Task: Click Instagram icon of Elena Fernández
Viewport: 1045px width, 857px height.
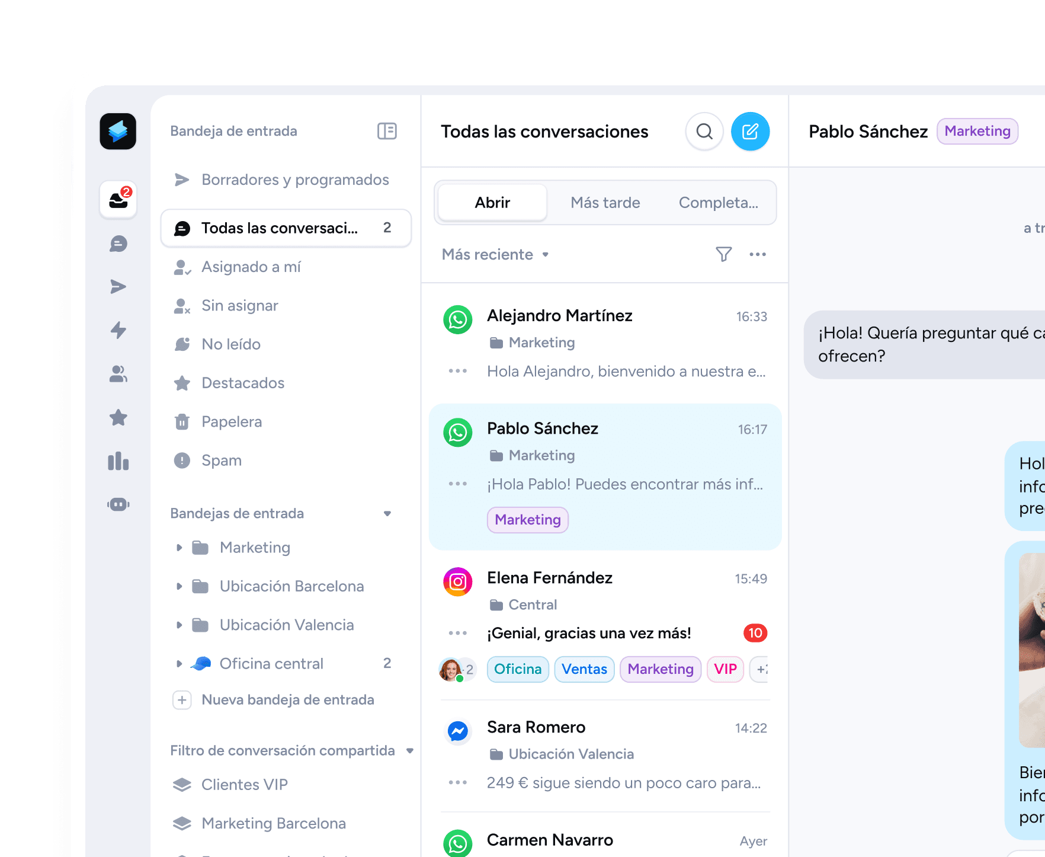Action: point(458,582)
